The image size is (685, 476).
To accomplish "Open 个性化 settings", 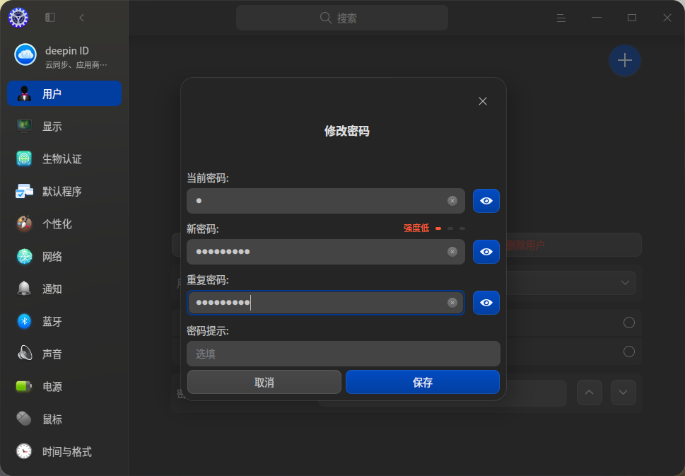I will (64, 224).
